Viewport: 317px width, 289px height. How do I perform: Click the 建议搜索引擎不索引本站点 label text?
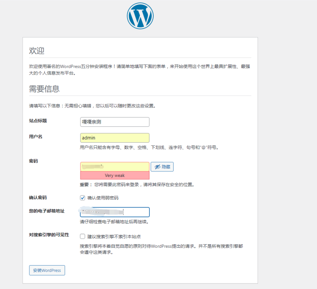114,236
